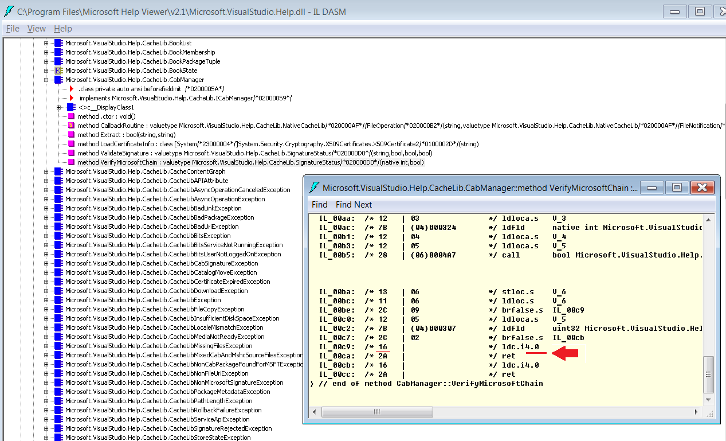This screenshot has width=726, height=441.
Task: Click down arrow of method window scrollbar
Action: click(x=709, y=401)
